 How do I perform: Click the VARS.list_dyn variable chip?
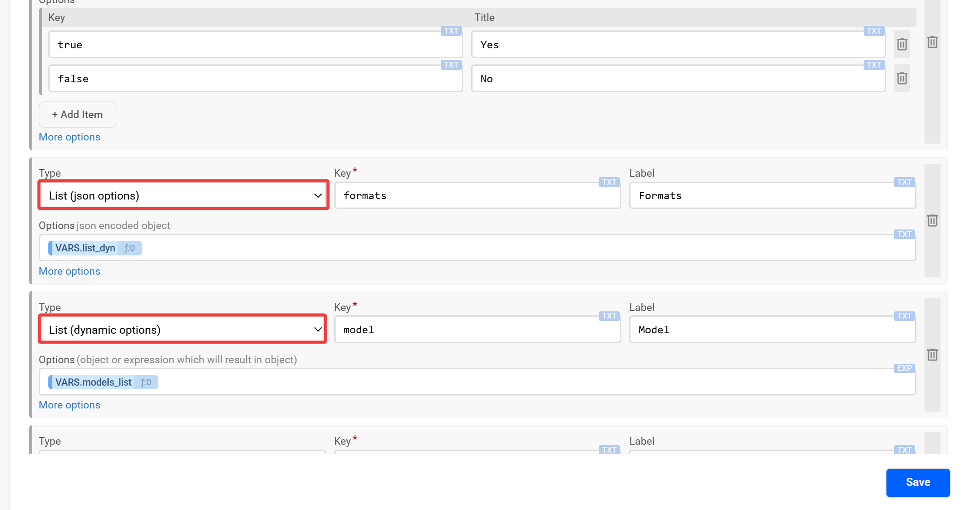point(85,248)
